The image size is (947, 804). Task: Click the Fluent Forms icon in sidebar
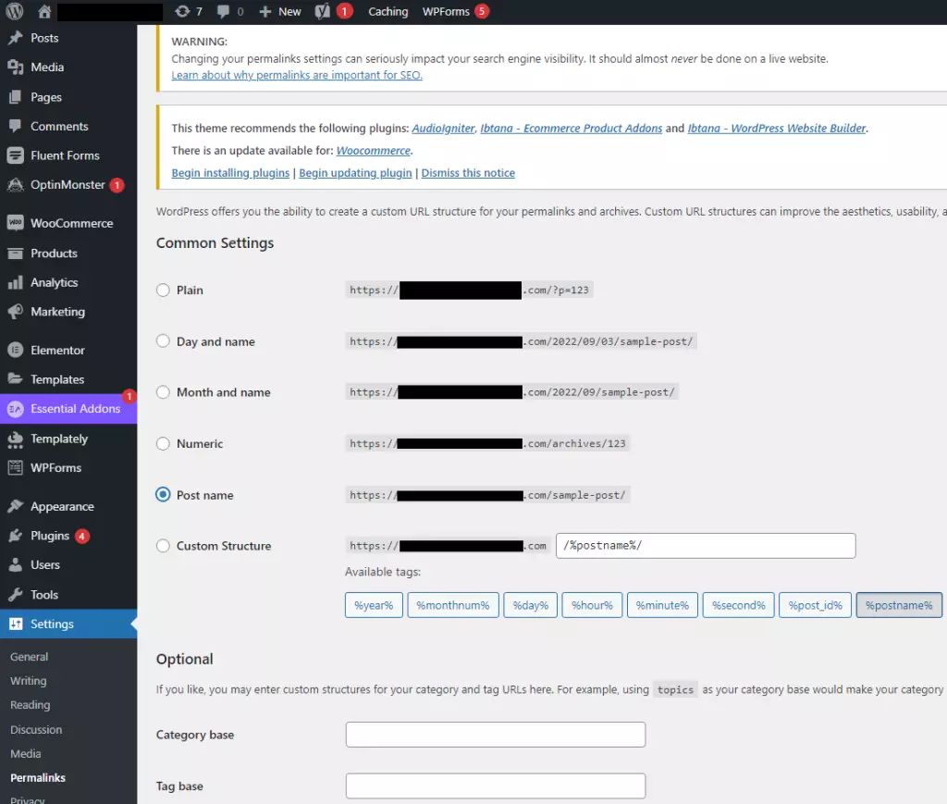(x=15, y=155)
